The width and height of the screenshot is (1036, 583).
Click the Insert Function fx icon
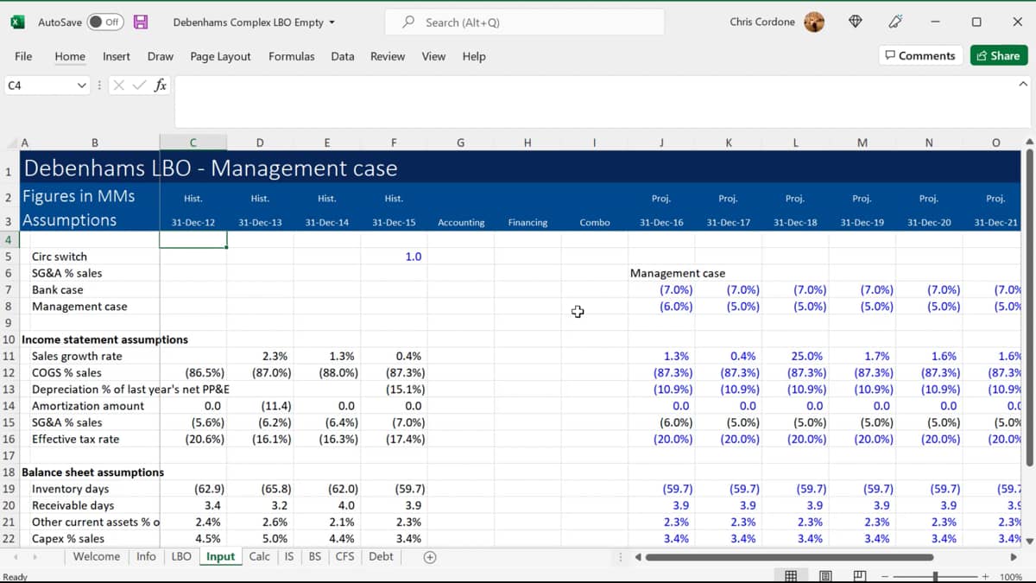[161, 86]
